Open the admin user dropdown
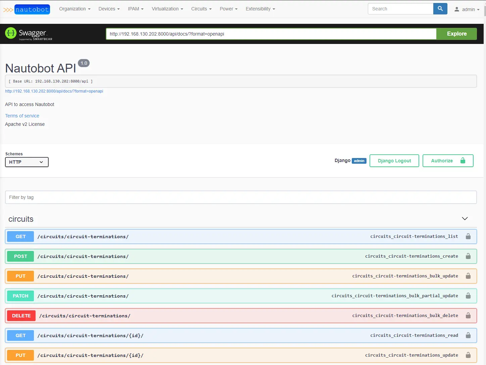 pos(467,9)
